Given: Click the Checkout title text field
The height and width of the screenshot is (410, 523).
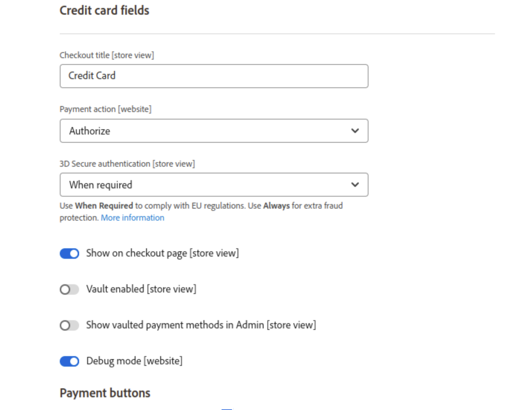Looking at the screenshot, I should [x=214, y=76].
